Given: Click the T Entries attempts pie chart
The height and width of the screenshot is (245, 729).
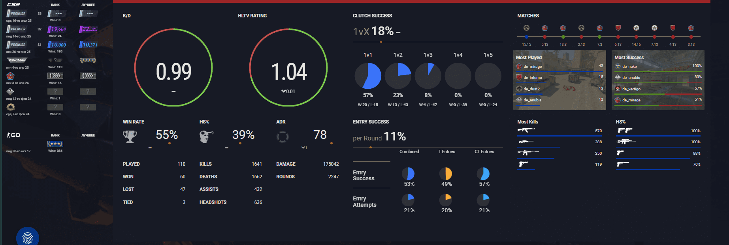Looking at the screenshot, I should coord(446,200).
